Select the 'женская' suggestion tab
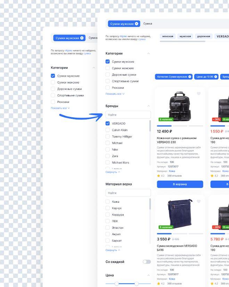 (167, 36)
